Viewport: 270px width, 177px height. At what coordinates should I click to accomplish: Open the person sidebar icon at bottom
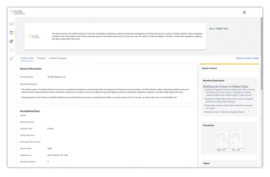11,59
